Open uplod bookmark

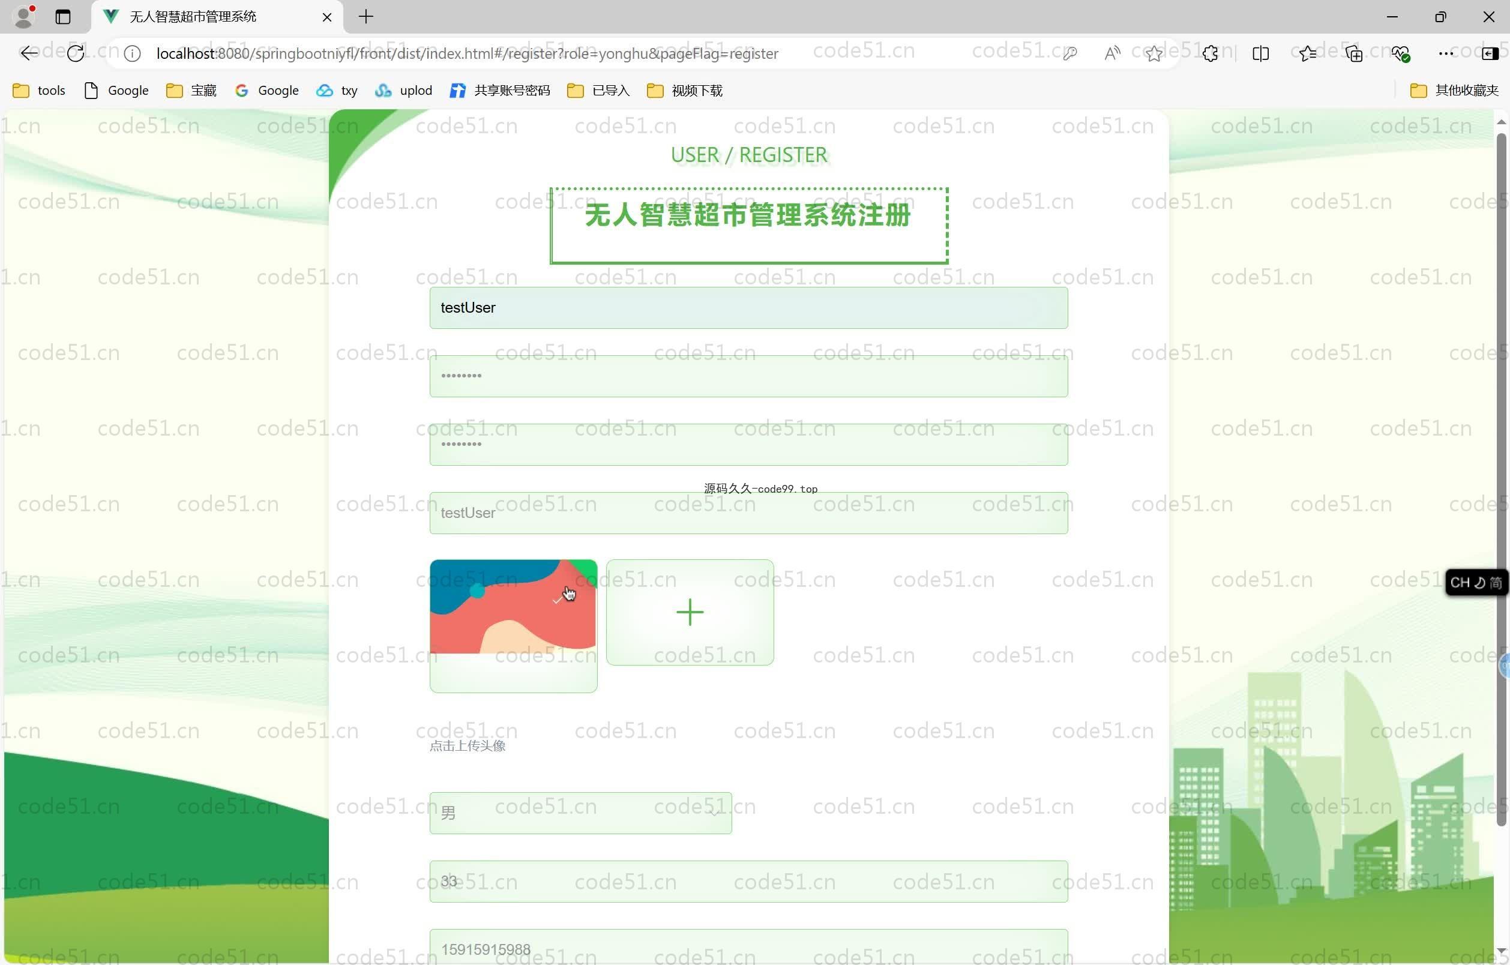click(x=403, y=91)
